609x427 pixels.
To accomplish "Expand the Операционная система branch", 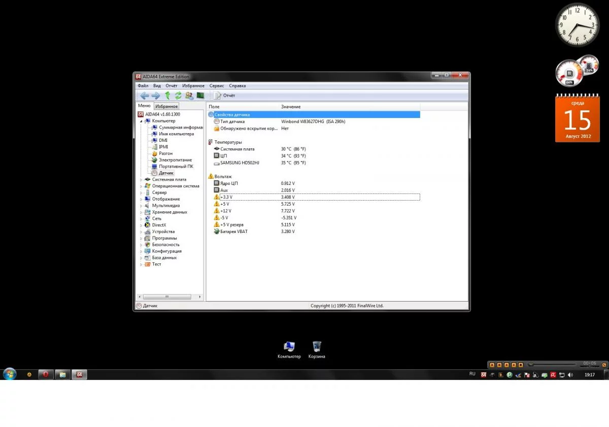I will pos(142,186).
